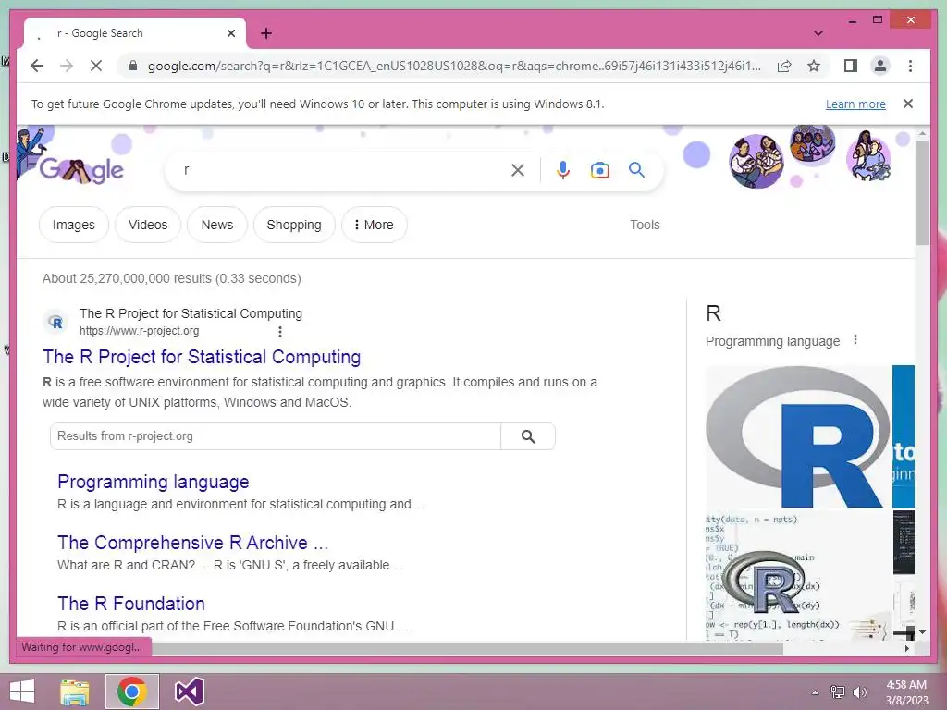This screenshot has width=947, height=710.
Task: Open 'The R Foundation' sitelink
Action: [x=131, y=604]
